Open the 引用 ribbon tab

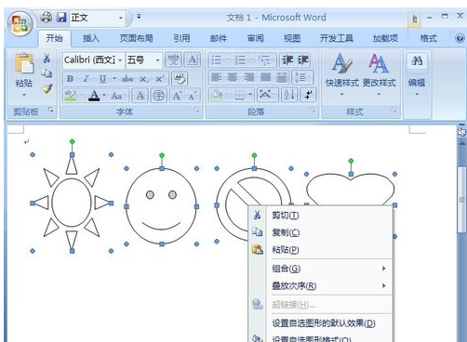click(181, 38)
